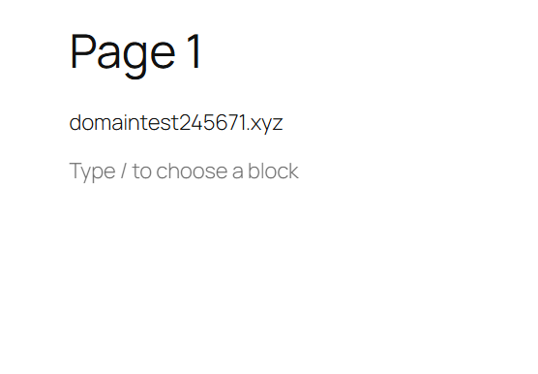Click the word 'block' in the placeholder
Image resolution: width=538 pixels, height=374 pixels.
tap(273, 171)
